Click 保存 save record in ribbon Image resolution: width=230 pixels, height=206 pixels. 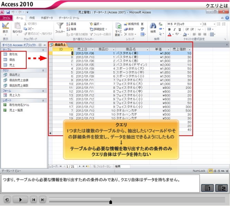[129, 29]
